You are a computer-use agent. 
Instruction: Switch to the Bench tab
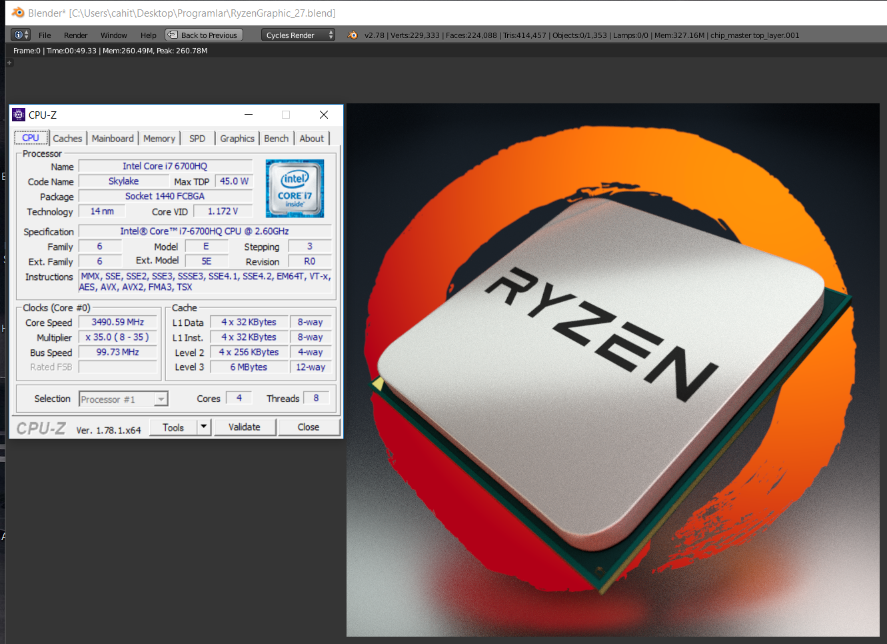point(277,139)
